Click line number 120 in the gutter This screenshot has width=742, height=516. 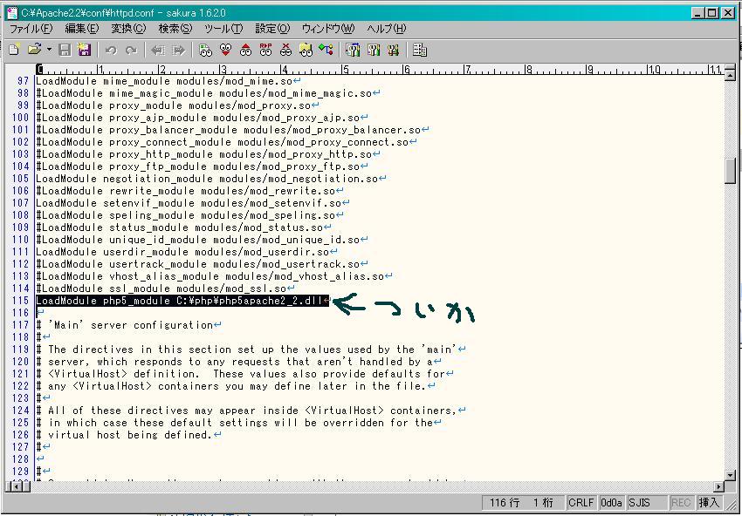coord(20,362)
